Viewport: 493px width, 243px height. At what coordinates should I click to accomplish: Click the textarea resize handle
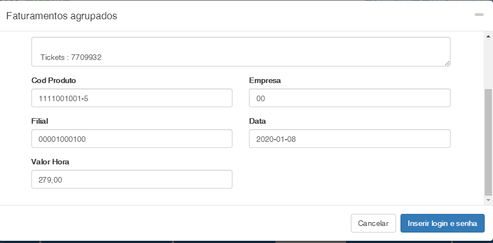pos(447,63)
